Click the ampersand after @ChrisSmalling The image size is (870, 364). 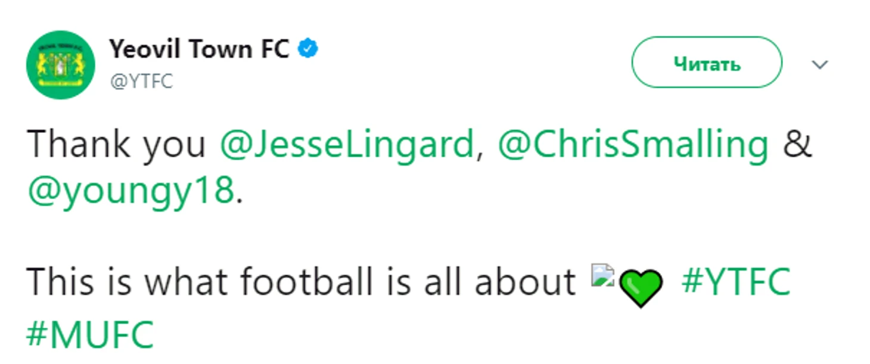798,145
